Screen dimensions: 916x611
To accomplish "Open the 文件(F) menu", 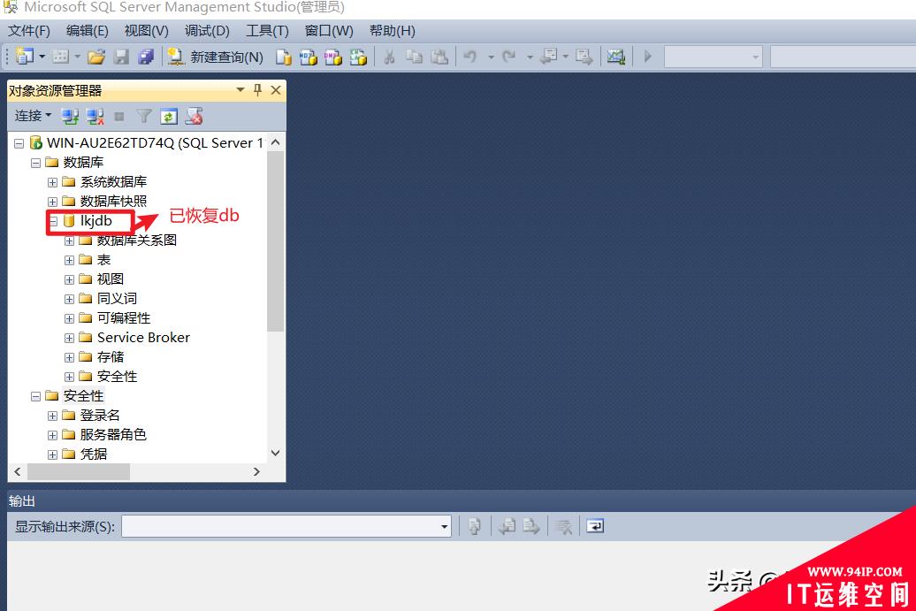I will (x=29, y=30).
